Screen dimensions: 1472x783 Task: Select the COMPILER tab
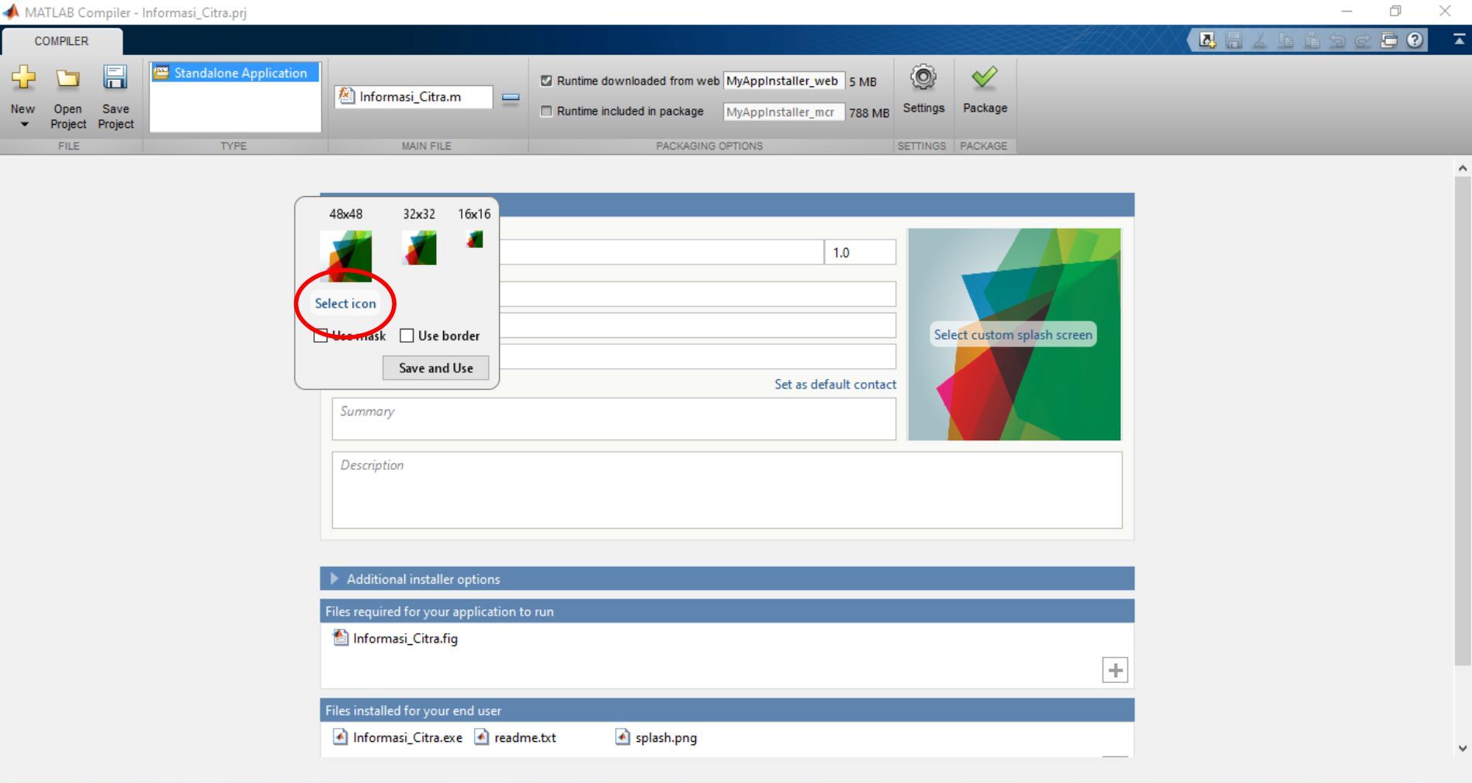[x=61, y=41]
